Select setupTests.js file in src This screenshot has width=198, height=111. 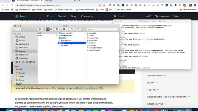(x=94, y=50)
